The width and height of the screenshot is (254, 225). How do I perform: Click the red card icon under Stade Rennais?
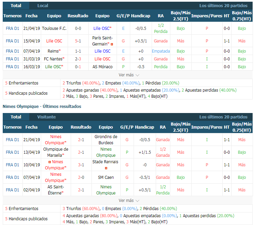[x=106, y=168]
